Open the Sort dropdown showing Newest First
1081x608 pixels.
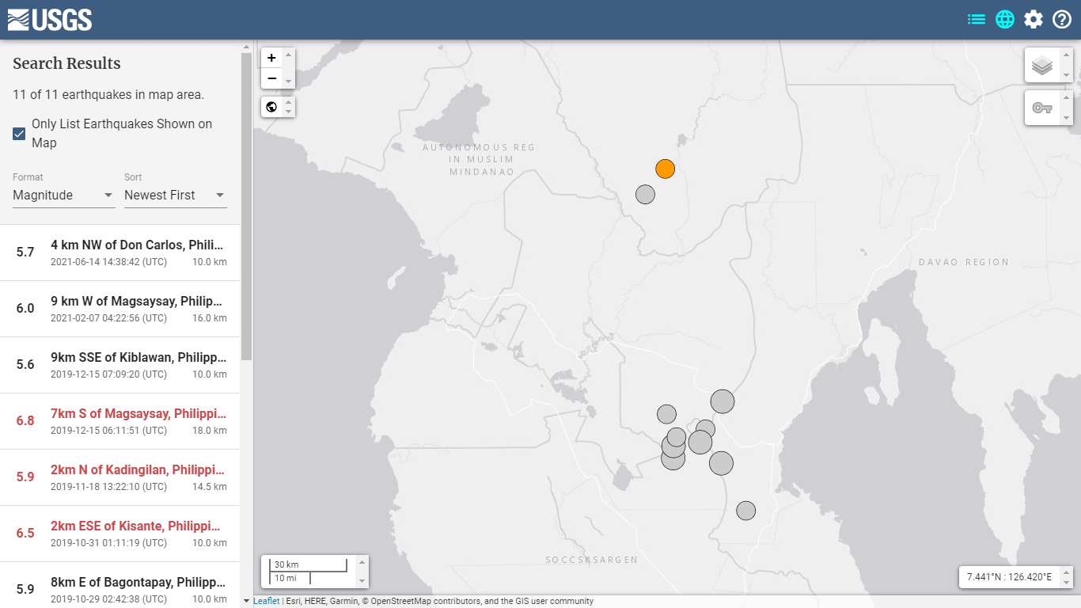176,196
